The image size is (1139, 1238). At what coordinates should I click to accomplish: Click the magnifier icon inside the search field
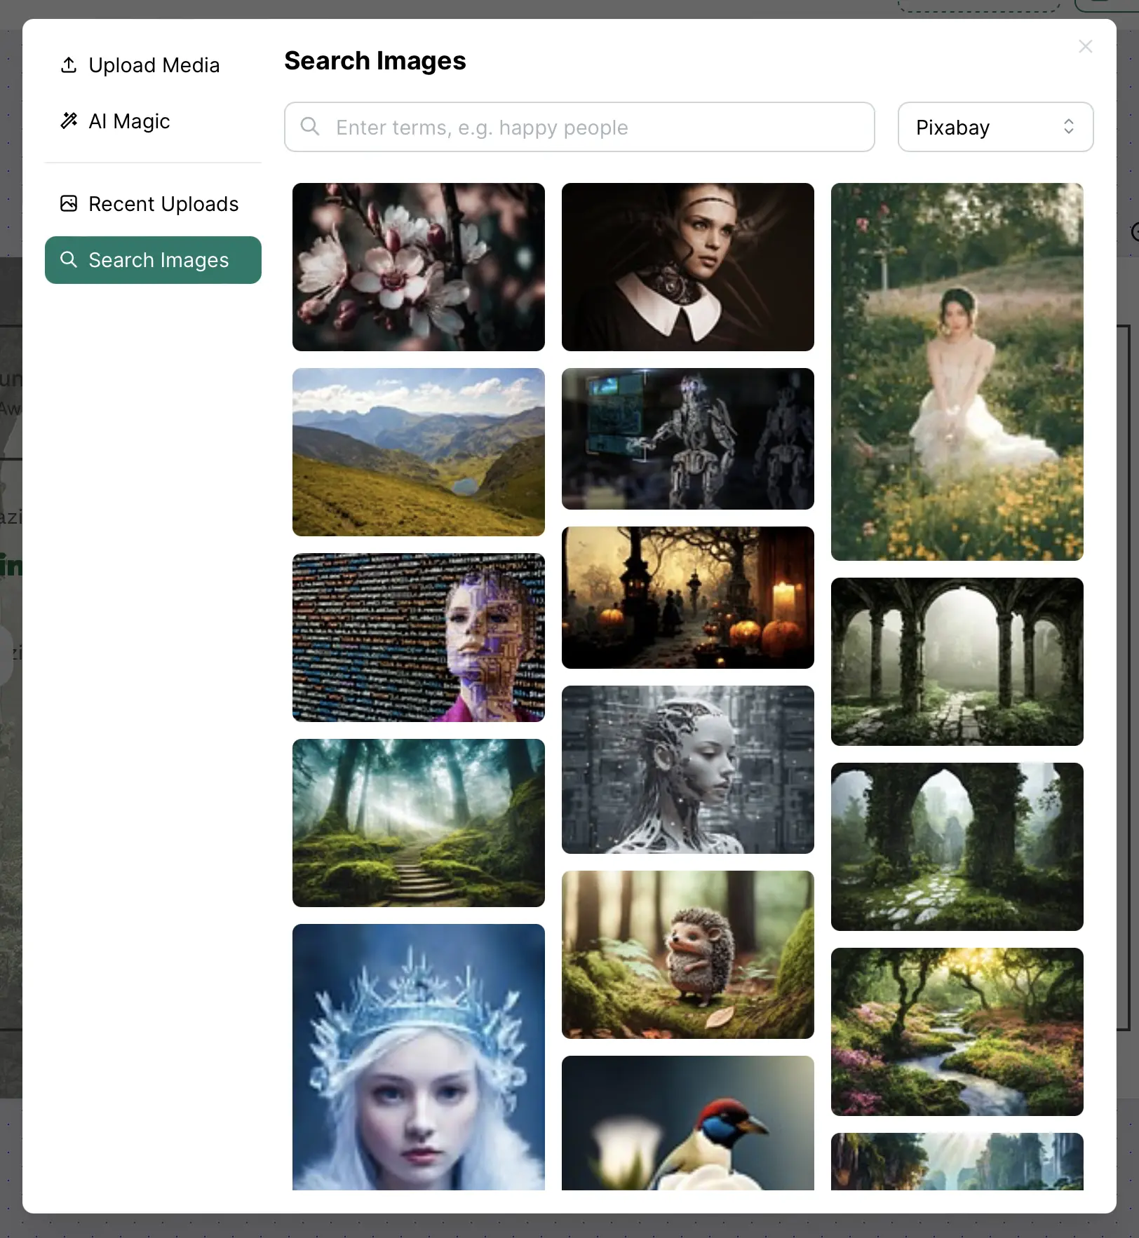(x=310, y=127)
